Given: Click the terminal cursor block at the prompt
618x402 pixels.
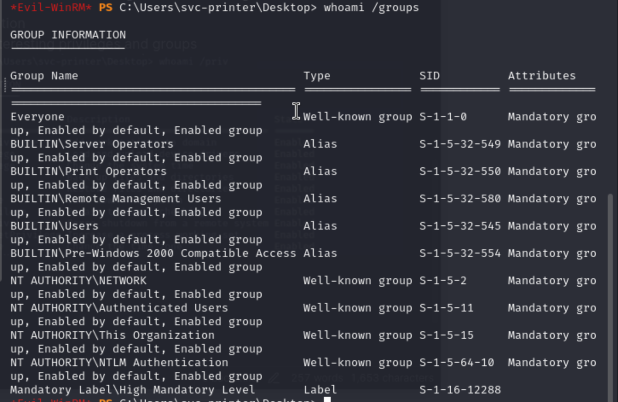Looking at the screenshot, I should 327,399.
